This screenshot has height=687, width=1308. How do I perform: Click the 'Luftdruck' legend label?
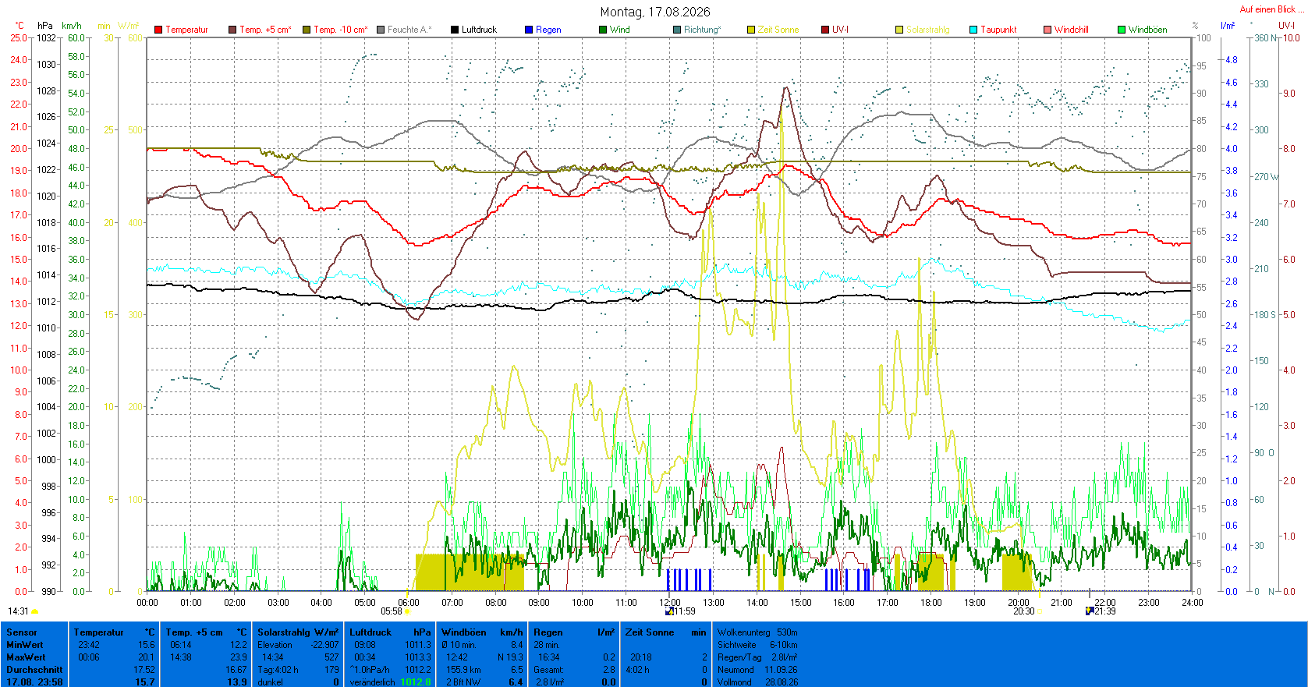(x=479, y=30)
